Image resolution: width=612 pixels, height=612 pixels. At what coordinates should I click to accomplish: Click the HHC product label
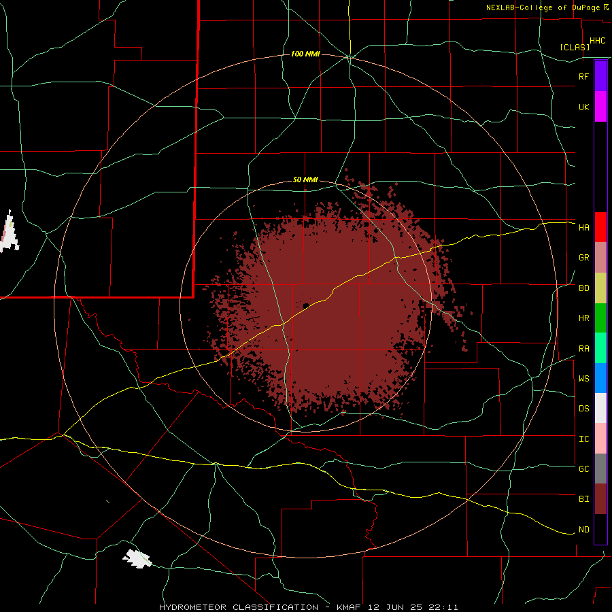pyautogui.click(x=597, y=41)
